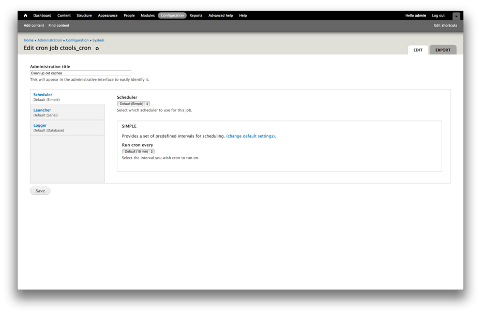Open the Scheduler dropdown
Screen dimensions: 481x314
(133, 103)
